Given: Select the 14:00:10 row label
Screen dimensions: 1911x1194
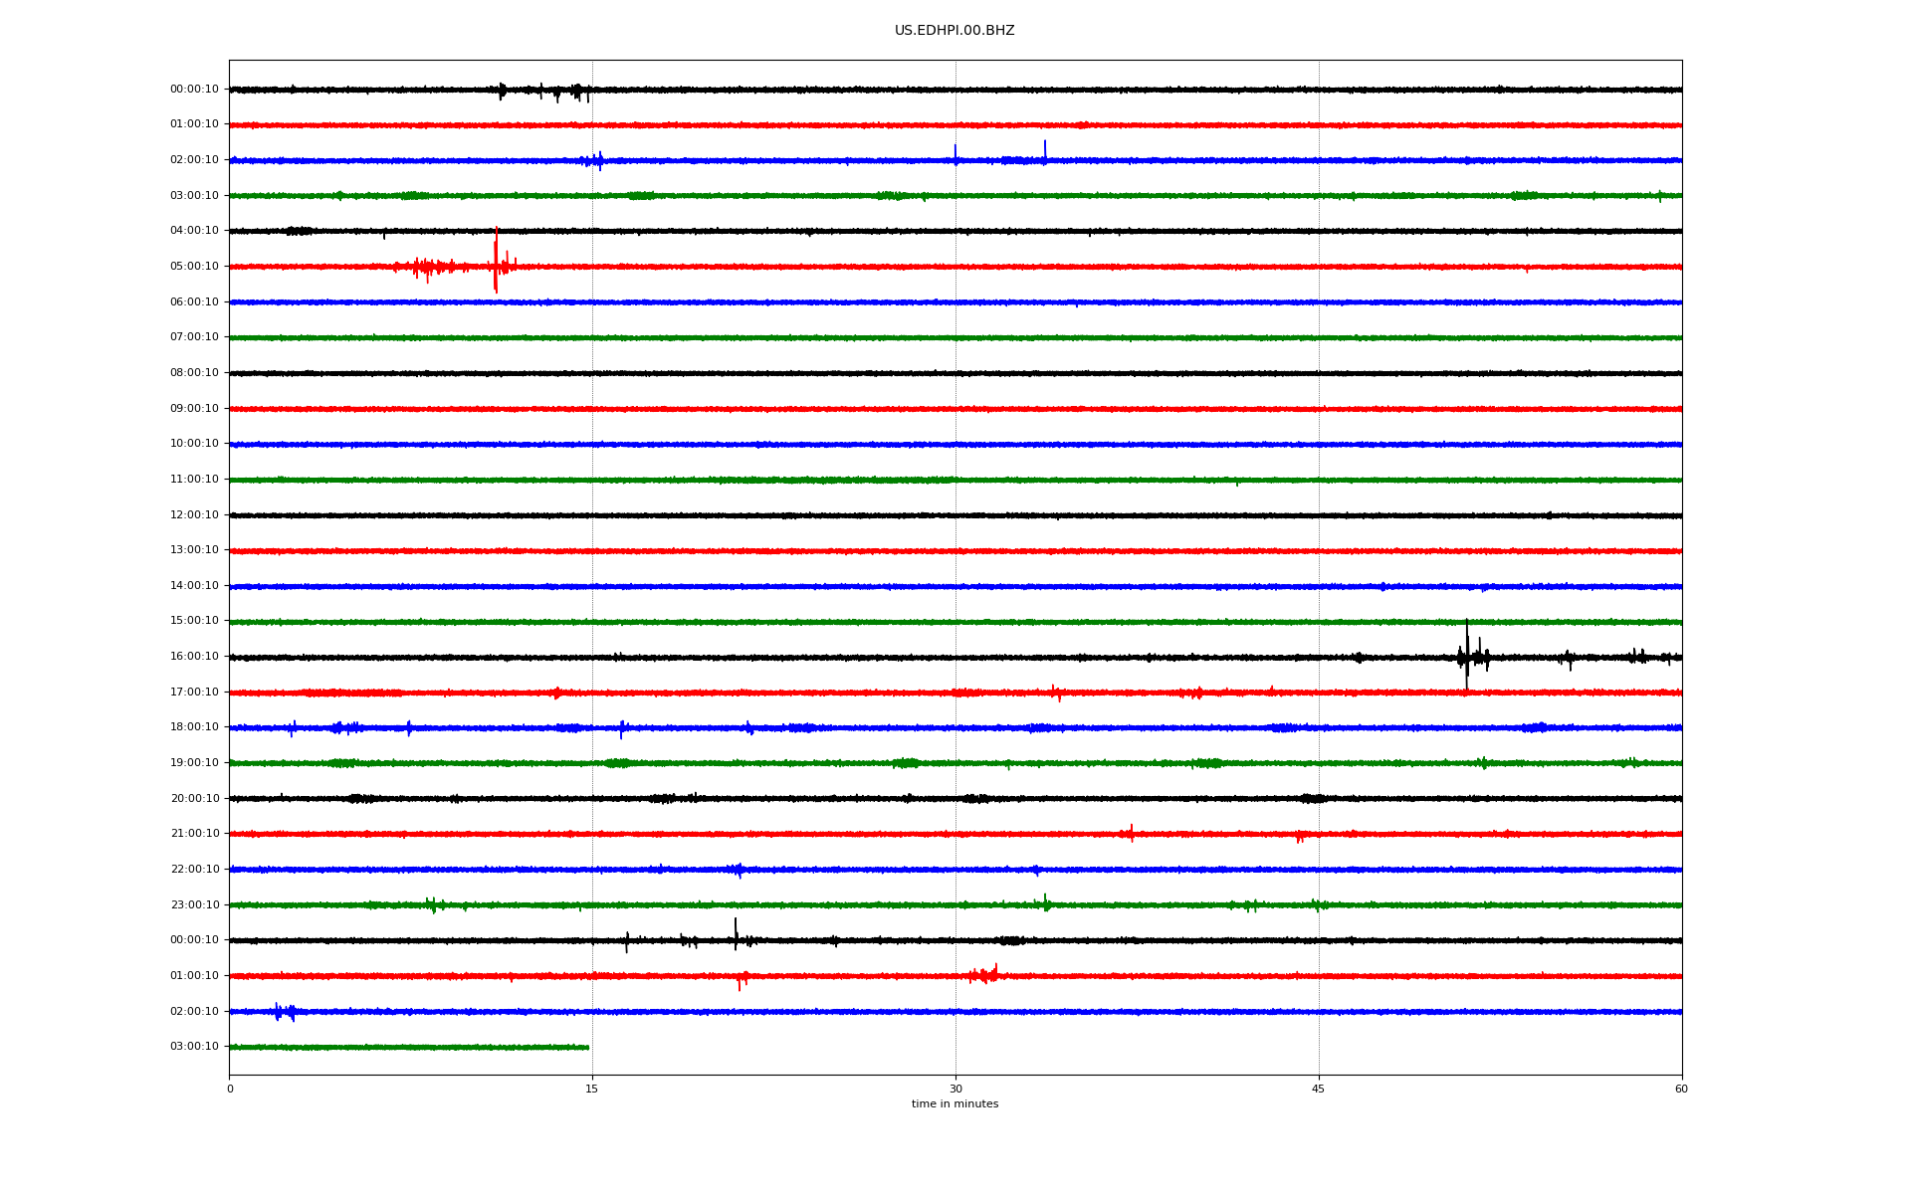Looking at the screenshot, I should tap(194, 586).
